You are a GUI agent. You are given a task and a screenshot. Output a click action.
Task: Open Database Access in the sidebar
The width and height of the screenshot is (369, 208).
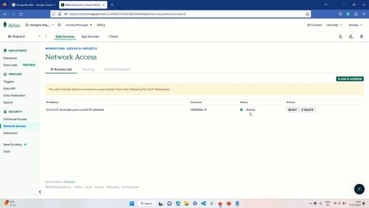pos(15,119)
